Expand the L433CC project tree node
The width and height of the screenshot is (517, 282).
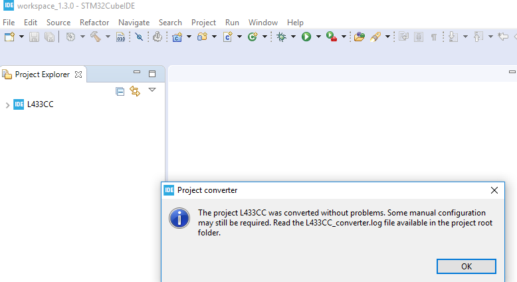(x=7, y=105)
